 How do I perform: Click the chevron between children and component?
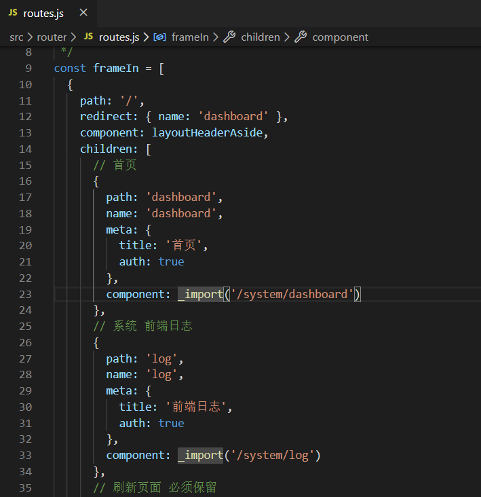pos(287,37)
